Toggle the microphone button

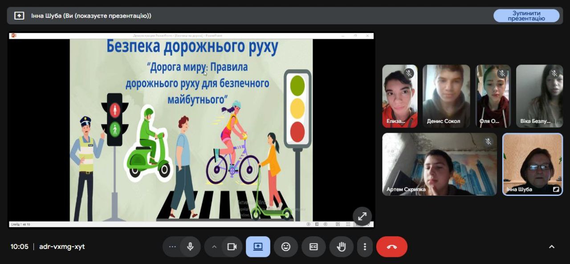pos(190,247)
